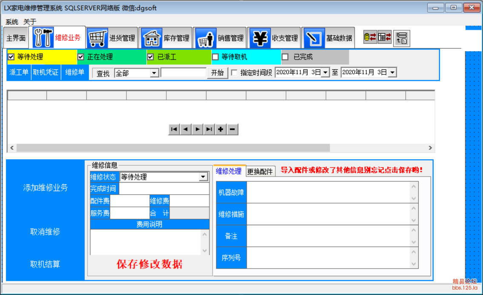Image resolution: width=483 pixels, height=295 pixels.
Task: Switch to the 更换配件 tab
Action: click(x=260, y=172)
